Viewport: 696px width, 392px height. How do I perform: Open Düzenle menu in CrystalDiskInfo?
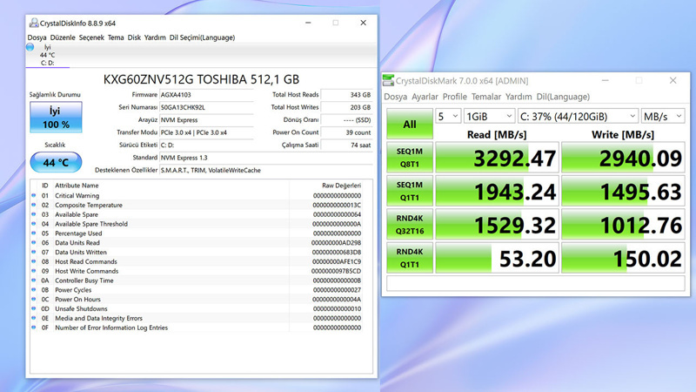[x=63, y=37]
